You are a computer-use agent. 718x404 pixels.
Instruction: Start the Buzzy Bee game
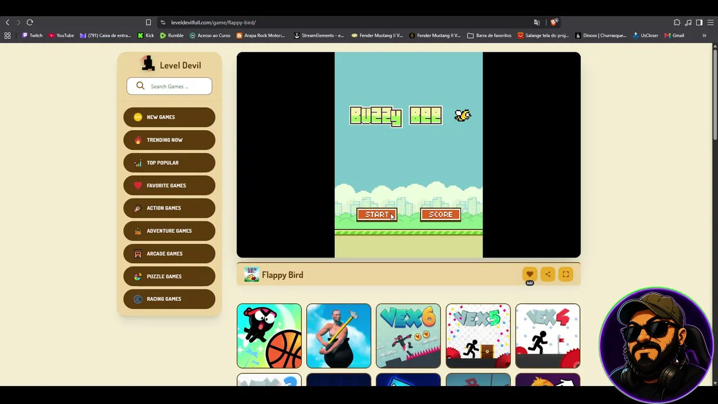point(377,214)
